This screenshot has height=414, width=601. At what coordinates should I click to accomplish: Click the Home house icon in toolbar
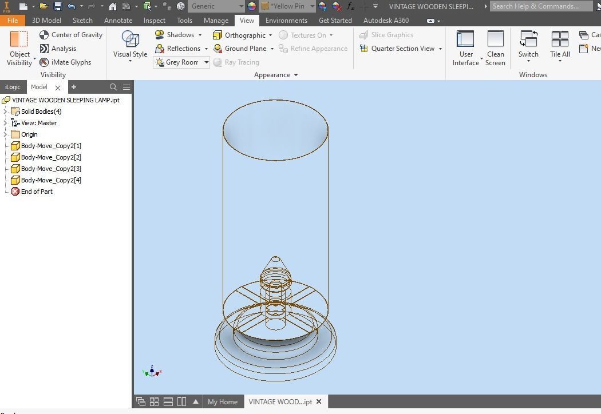[112, 6]
